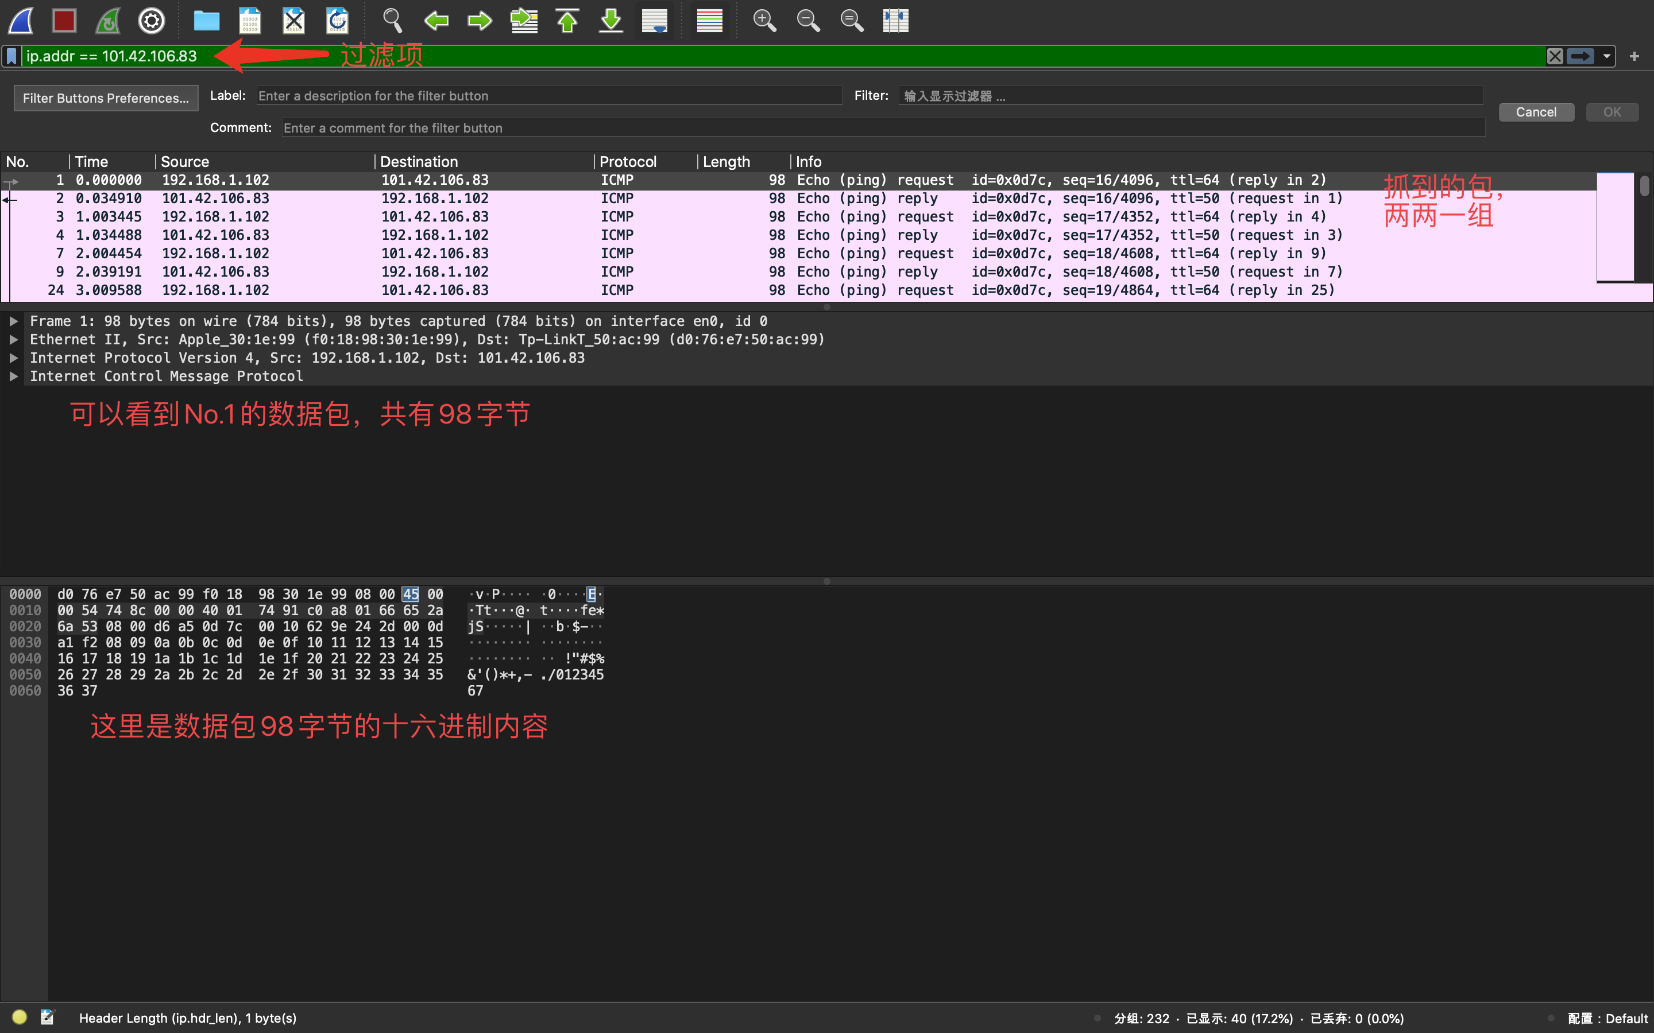Click hex offset row 0010
Screen dimensions: 1654x1033
point(25,611)
